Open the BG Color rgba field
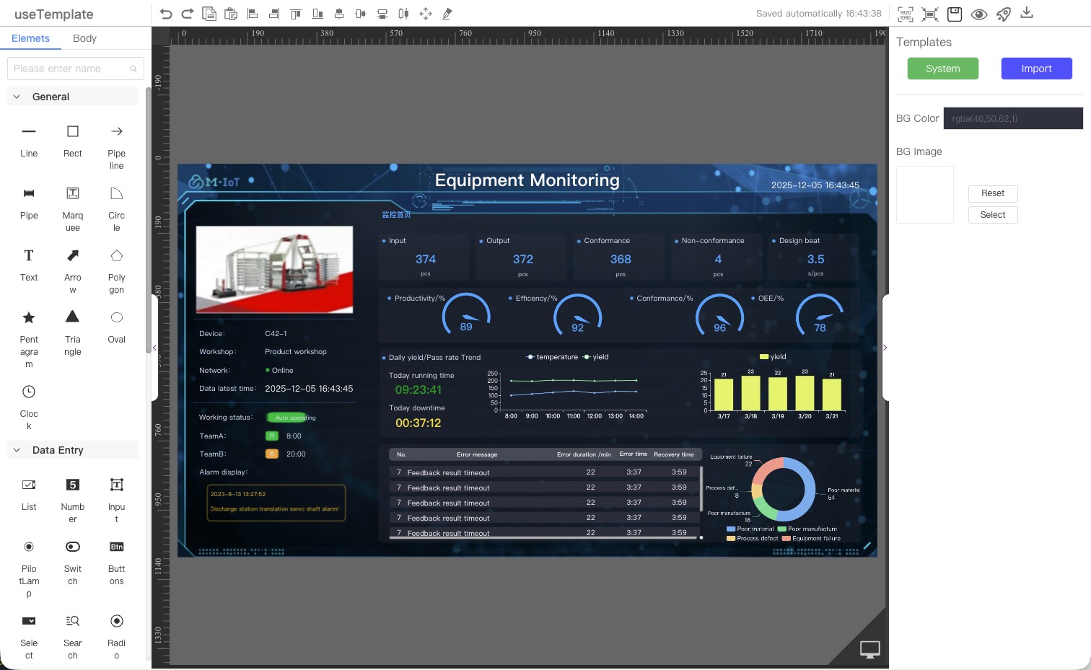This screenshot has width=1091, height=670. [1013, 118]
